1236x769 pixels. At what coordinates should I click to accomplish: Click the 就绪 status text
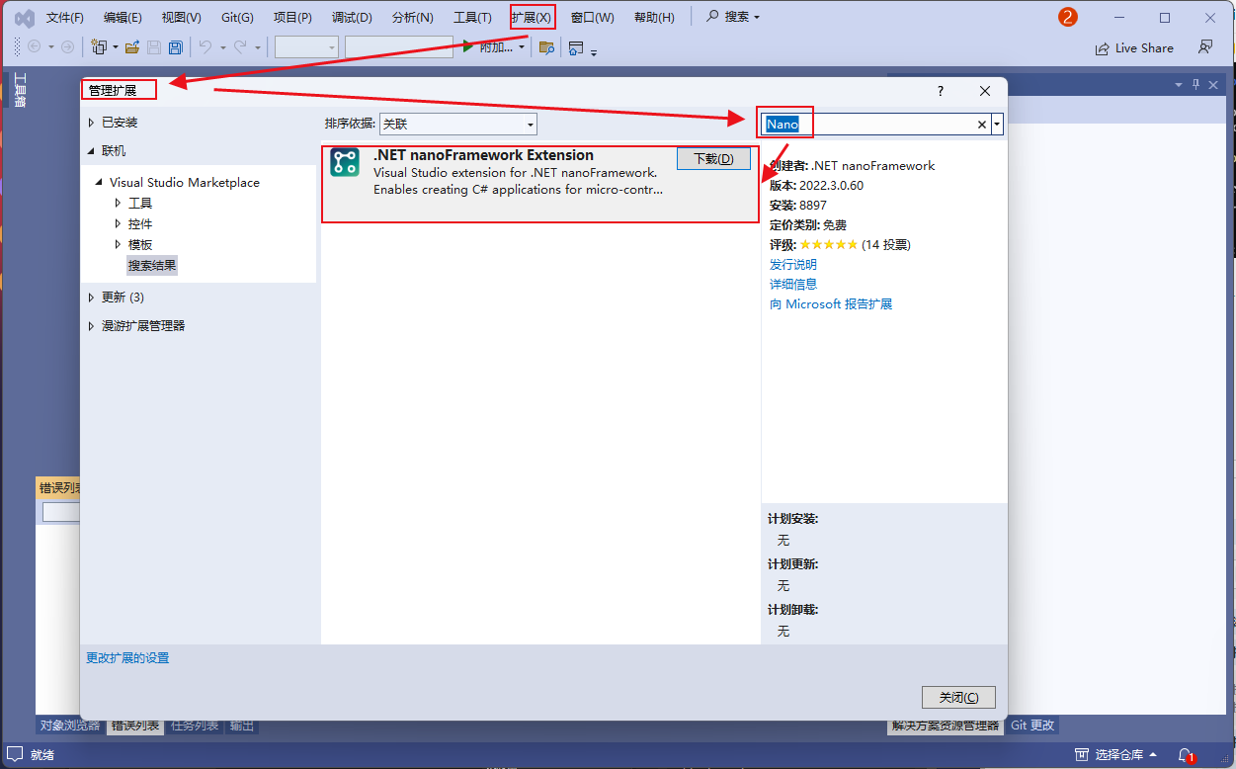click(42, 755)
